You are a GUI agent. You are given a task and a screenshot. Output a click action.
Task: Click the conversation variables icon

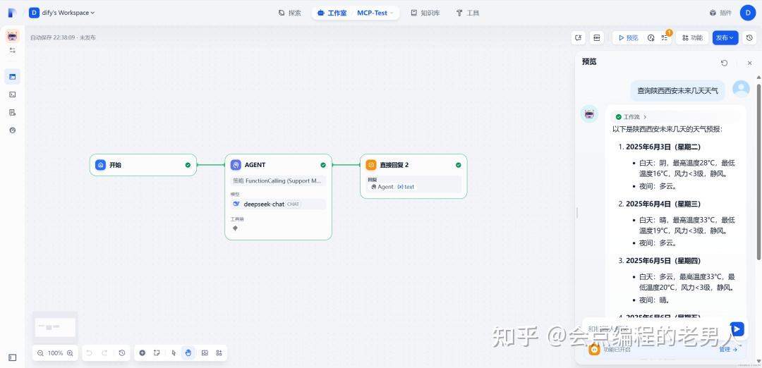coord(579,38)
